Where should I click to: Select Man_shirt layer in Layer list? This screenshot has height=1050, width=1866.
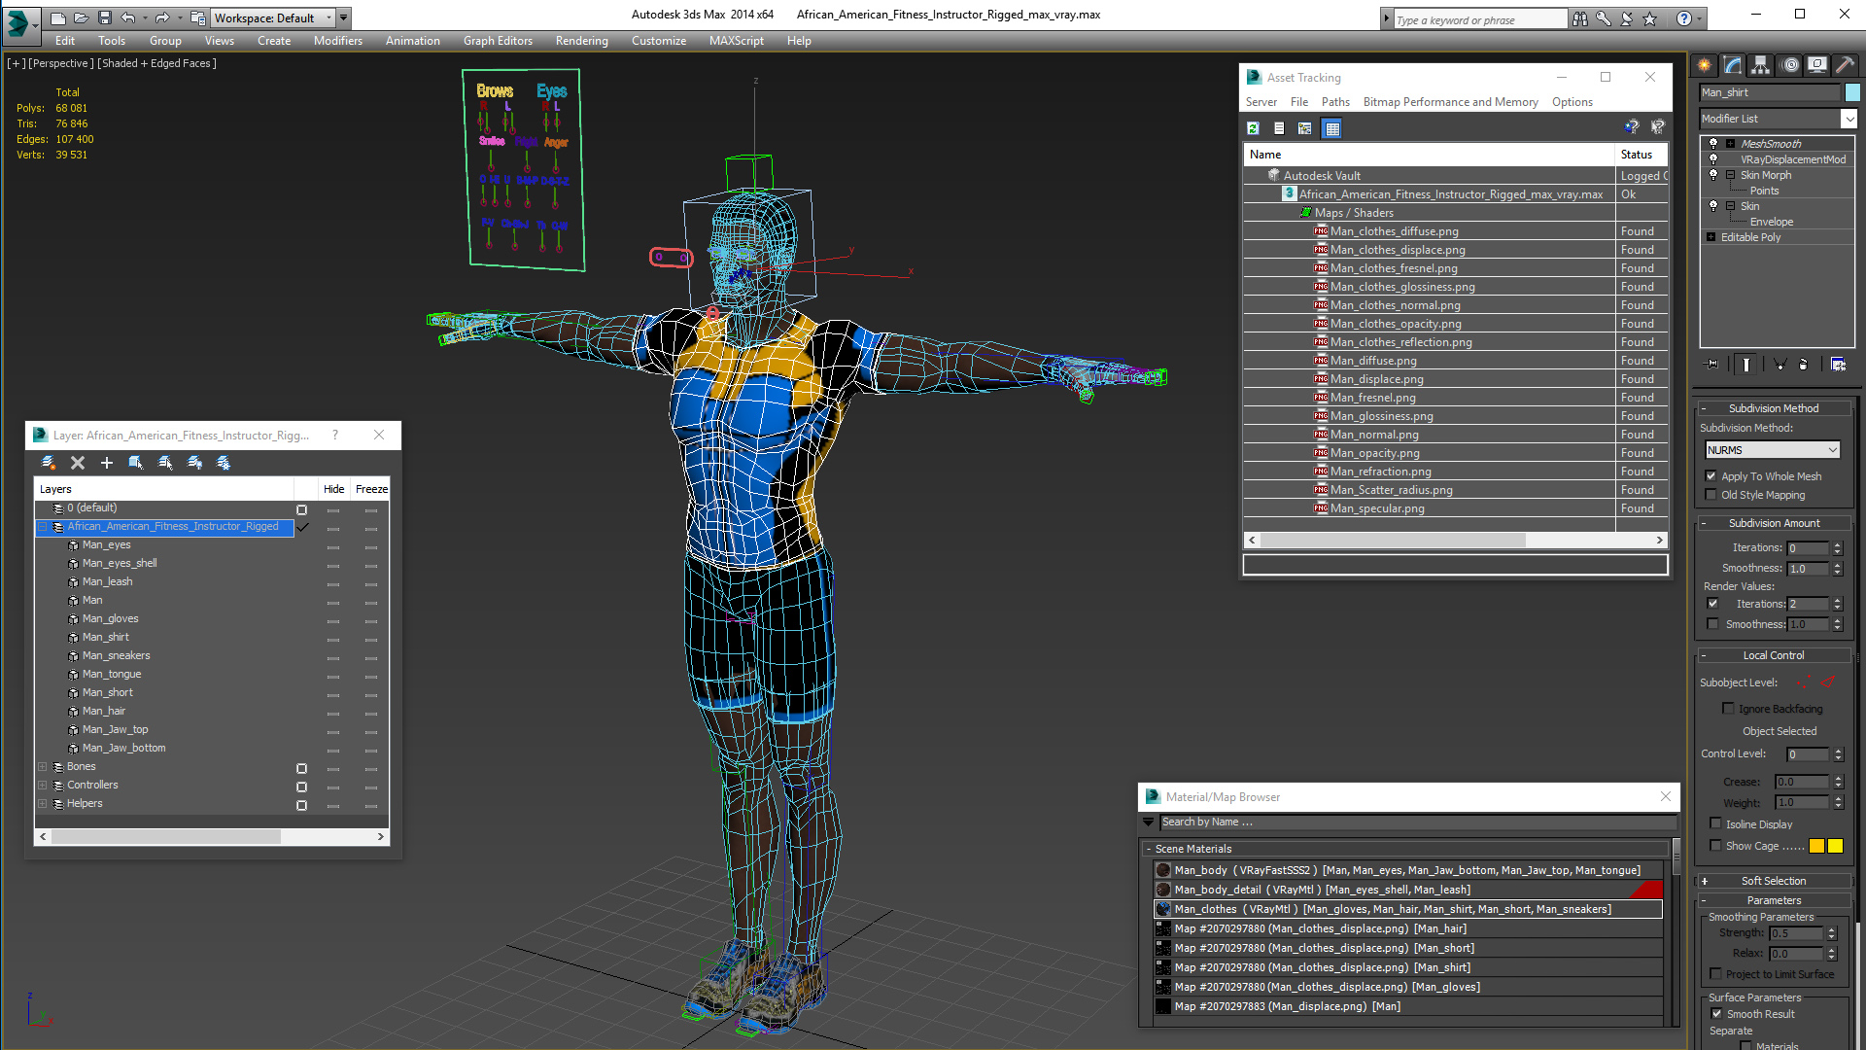click(x=106, y=637)
